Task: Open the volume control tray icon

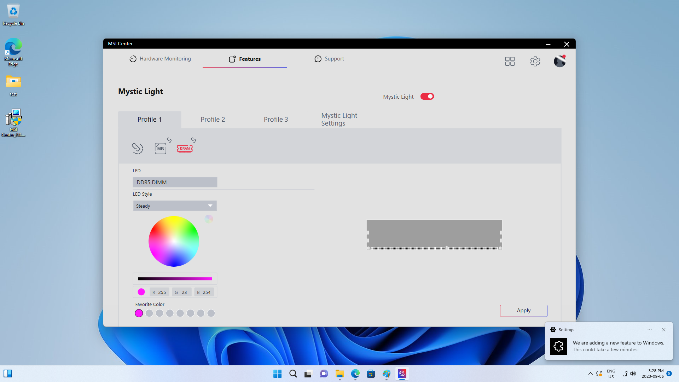Action: pos(633,374)
